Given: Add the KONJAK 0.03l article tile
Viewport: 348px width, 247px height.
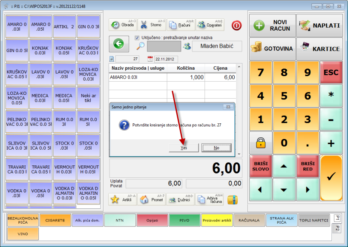Looking at the screenshot, I should (41, 51).
